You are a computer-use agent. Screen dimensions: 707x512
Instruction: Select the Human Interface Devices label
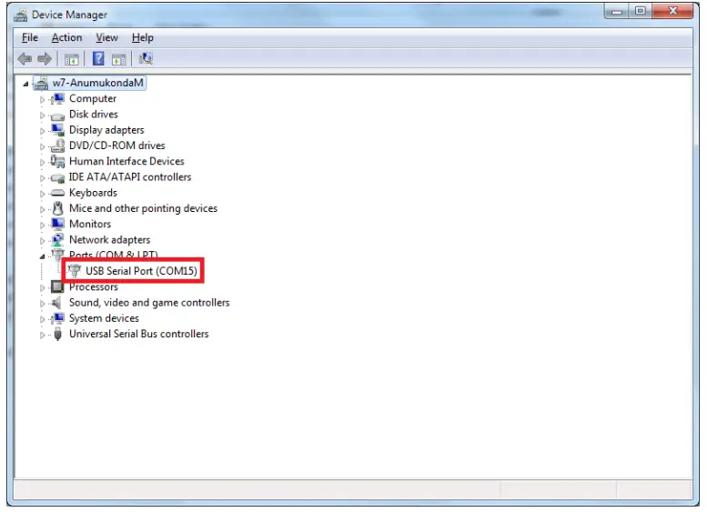(126, 161)
